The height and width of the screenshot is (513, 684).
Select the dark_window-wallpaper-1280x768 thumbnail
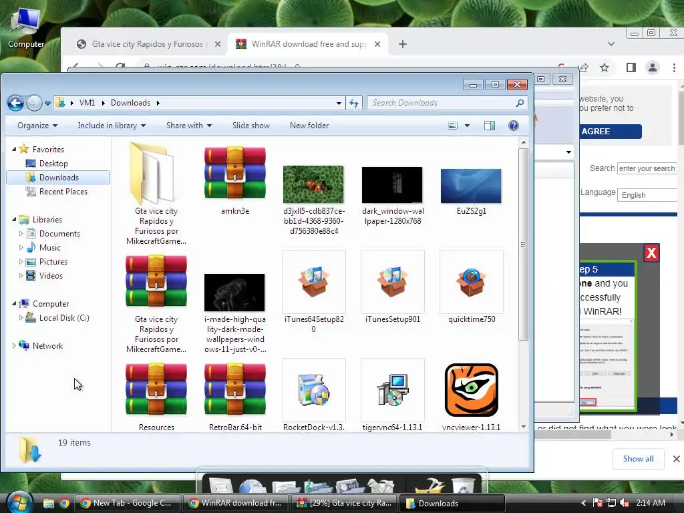[392, 185]
